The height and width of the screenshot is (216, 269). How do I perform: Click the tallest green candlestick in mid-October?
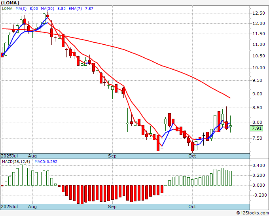[215, 123]
